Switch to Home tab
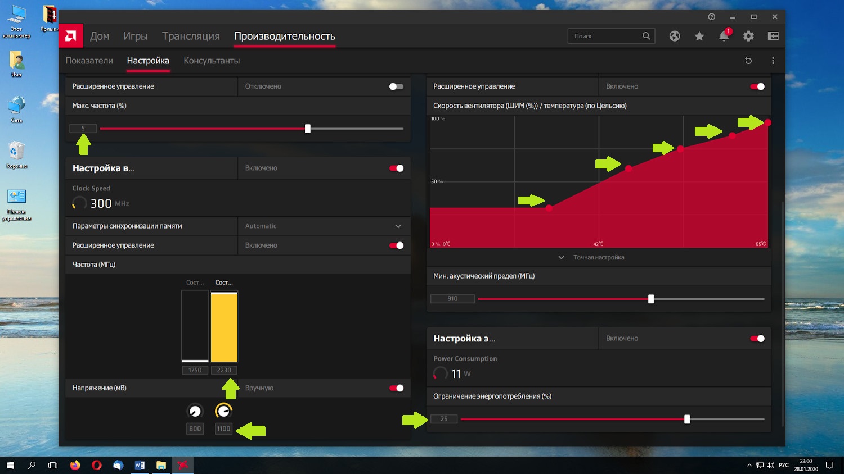This screenshot has height=474, width=844. pyautogui.click(x=100, y=36)
